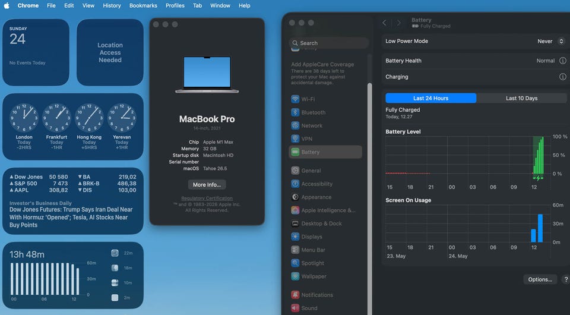This screenshot has height=315, width=570.
Task: Click the London clock face
Action: pyautogui.click(x=24, y=118)
